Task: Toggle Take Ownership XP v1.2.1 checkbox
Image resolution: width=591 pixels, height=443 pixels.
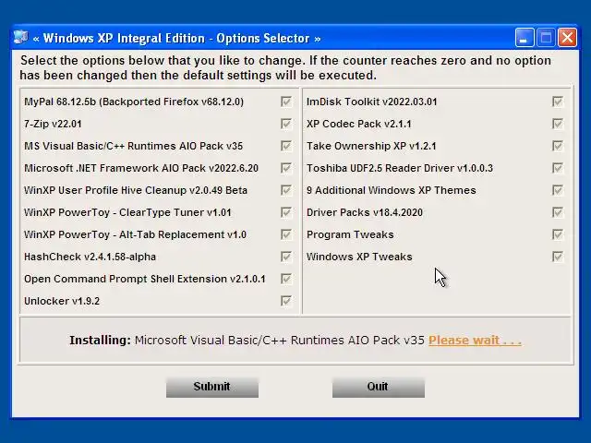Action: pyautogui.click(x=558, y=146)
